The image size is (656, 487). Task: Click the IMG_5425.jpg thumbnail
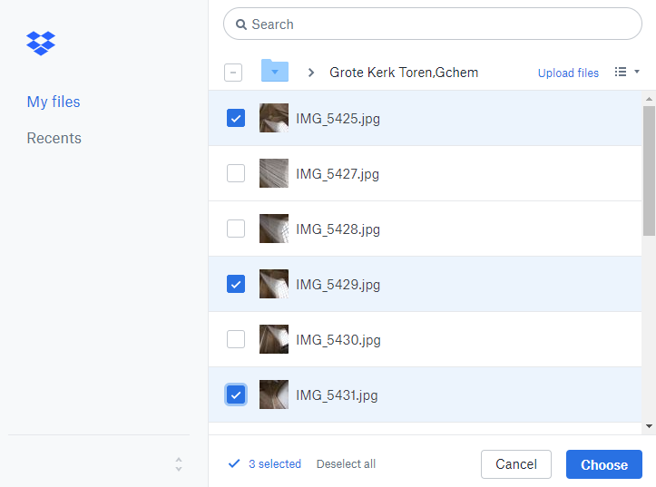(274, 118)
